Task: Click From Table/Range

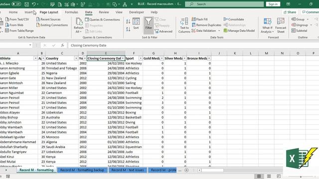Action: [x=19, y=31]
